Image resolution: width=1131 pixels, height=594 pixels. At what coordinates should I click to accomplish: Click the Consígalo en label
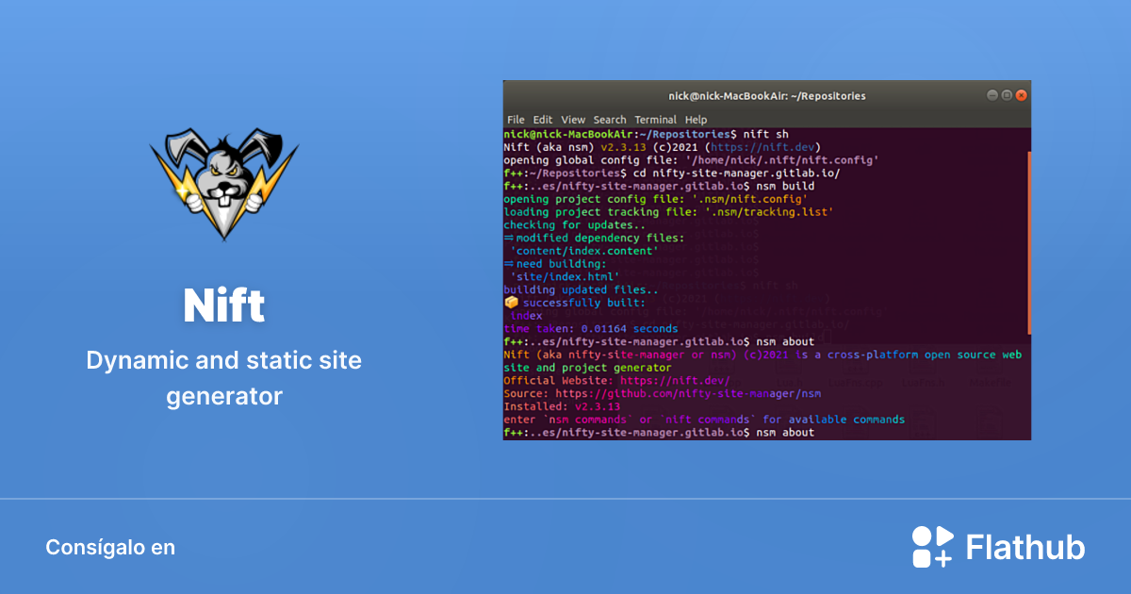pos(110,547)
